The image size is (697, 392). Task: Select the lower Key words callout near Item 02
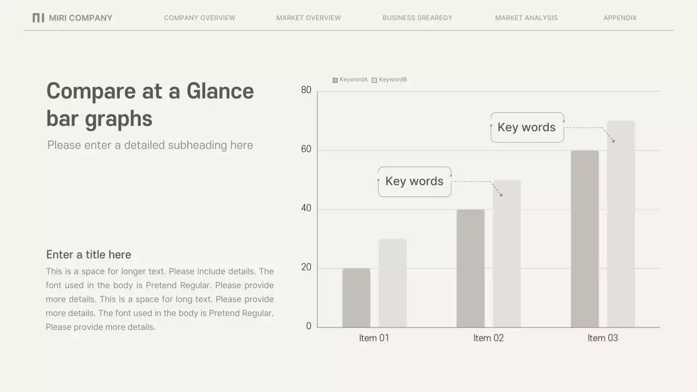pos(414,181)
